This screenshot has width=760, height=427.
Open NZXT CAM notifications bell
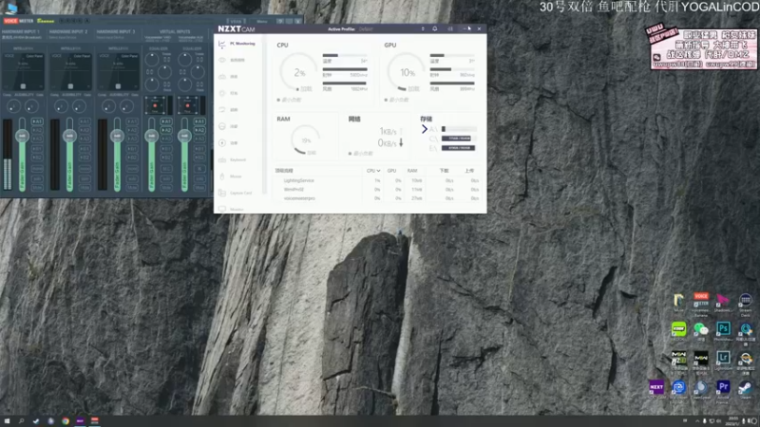point(435,29)
